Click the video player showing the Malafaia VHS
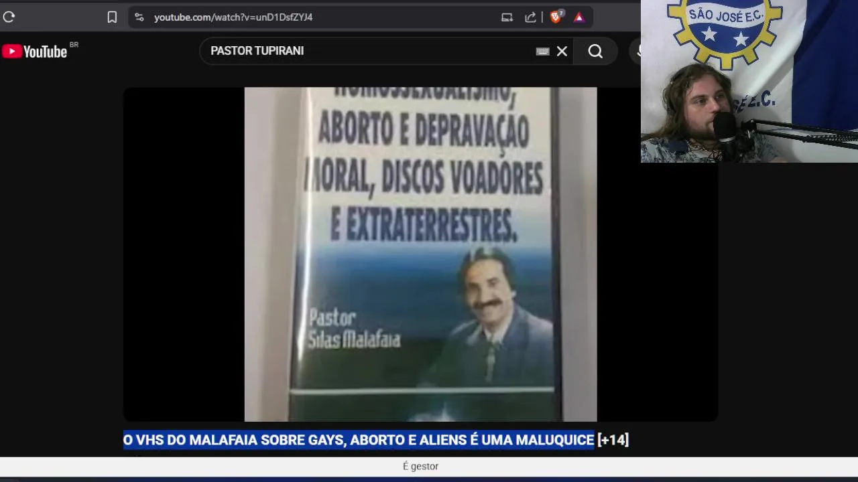858x482 pixels. [x=420, y=254]
